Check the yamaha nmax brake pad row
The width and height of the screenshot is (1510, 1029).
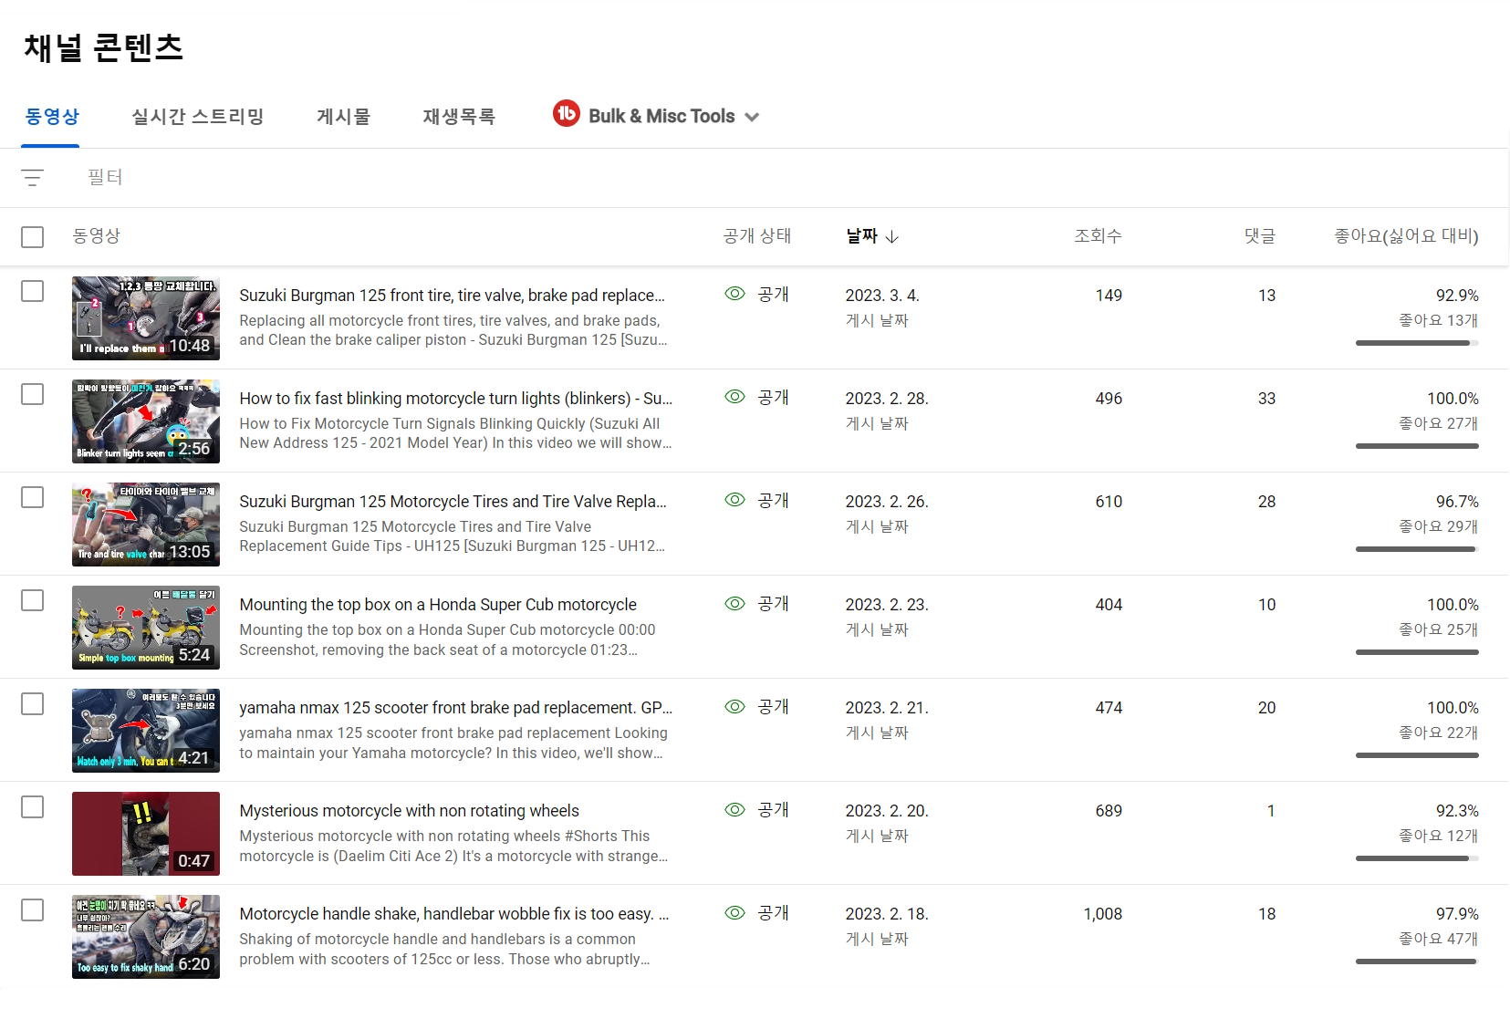[33, 703]
